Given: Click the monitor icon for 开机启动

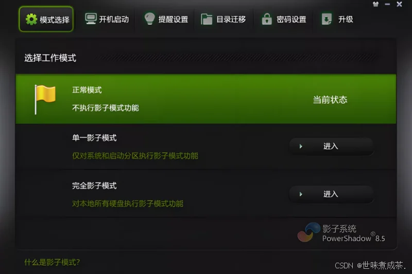Looking at the screenshot, I should click(91, 19).
